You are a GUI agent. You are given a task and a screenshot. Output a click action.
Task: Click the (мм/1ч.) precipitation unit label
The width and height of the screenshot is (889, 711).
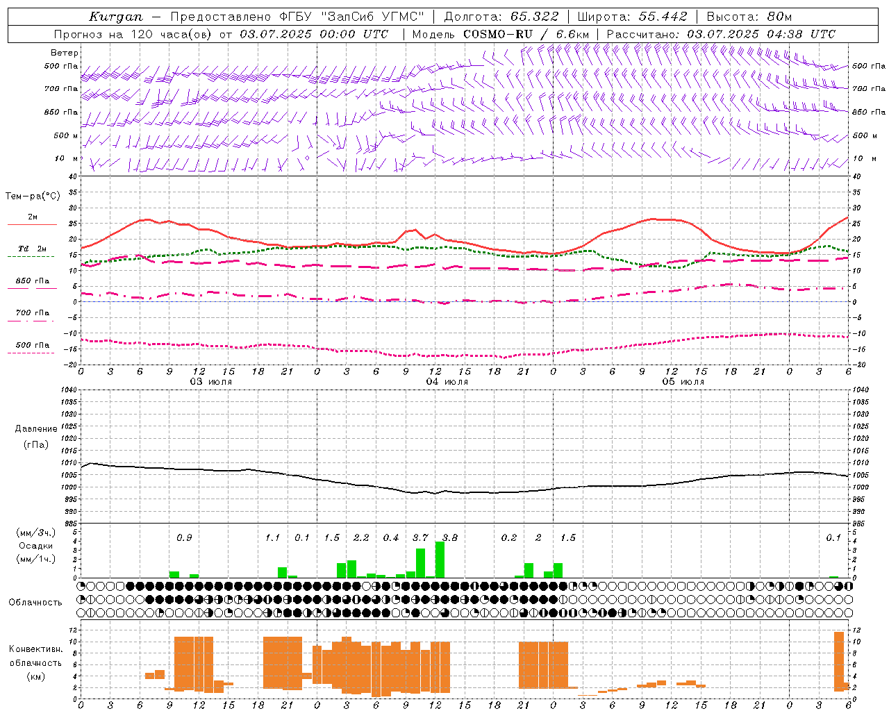[36, 559]
